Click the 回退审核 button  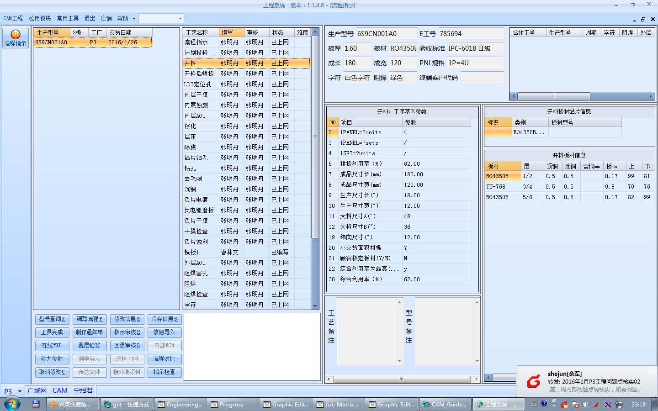point(127,346)
